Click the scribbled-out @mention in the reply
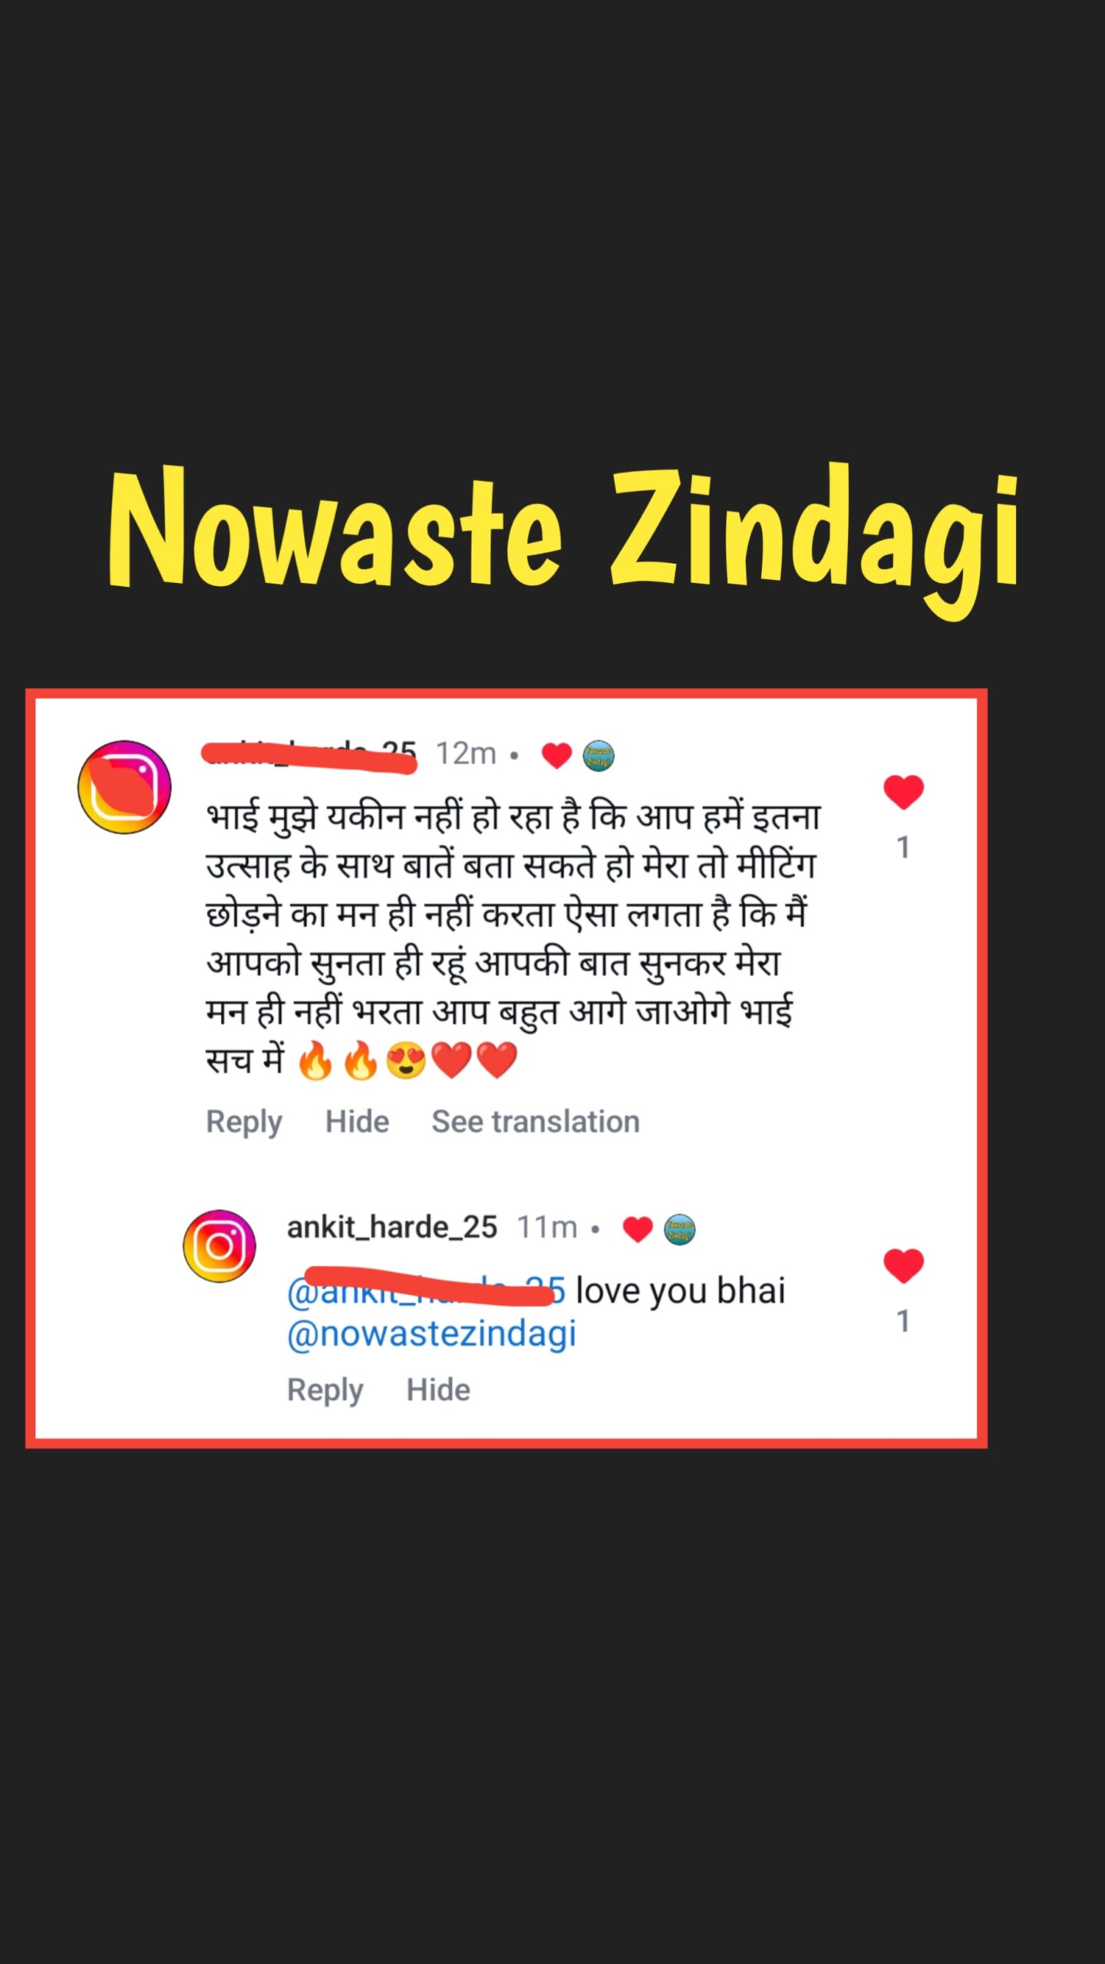 [x=427, y=1289]
